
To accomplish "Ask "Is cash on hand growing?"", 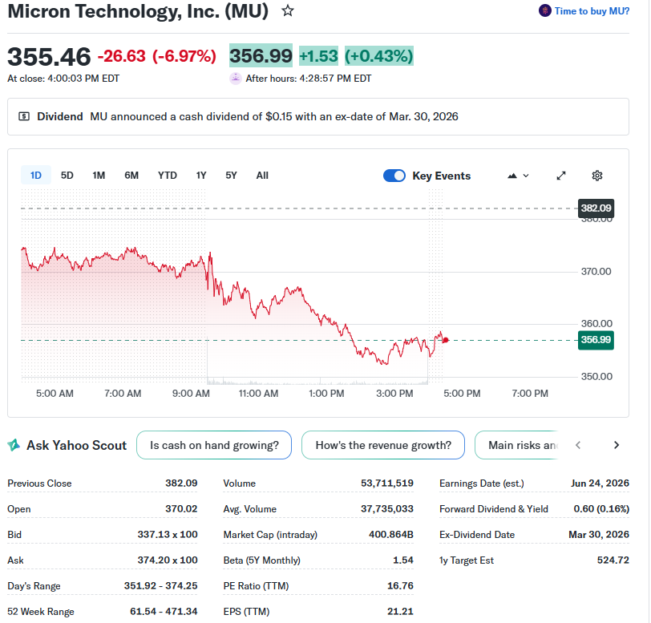I will point(214,445).
